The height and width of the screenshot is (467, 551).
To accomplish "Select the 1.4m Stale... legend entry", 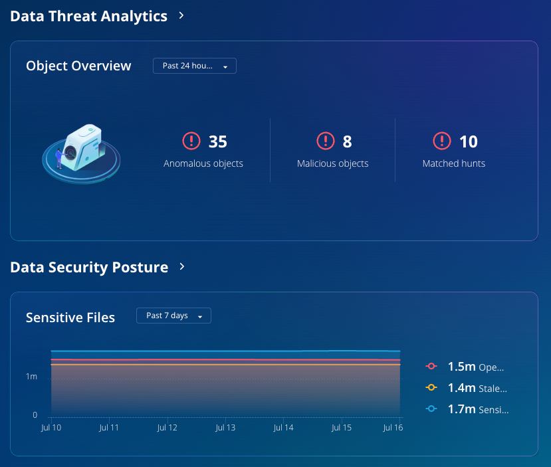I will (477, 388).
